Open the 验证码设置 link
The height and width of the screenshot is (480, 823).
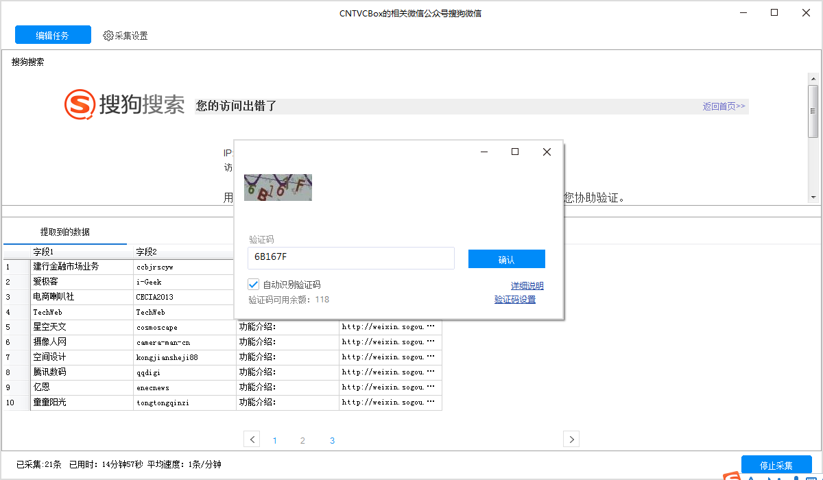point(515,299)
